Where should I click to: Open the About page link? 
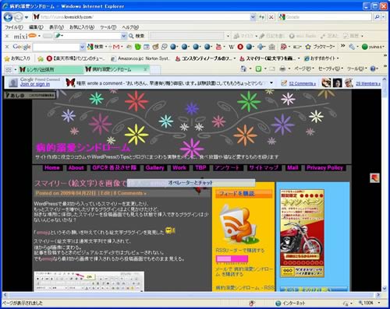76,167
